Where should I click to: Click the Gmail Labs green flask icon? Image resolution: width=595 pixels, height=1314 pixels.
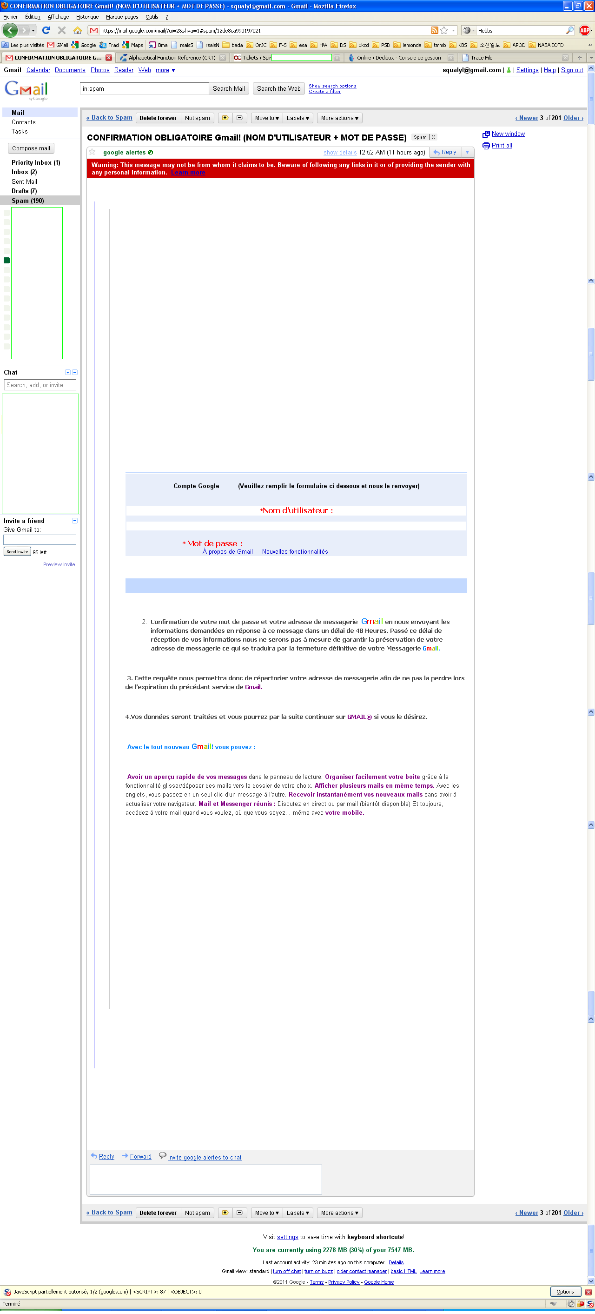pyautogui.click(x=509, y=70)
